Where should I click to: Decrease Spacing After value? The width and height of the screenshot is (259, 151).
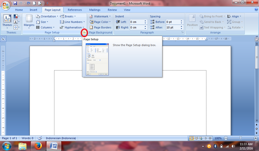click(182, 29)
